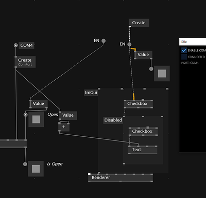The height and width of the screenshot is (198, 206).
Task: Select the top Create node
Action: [139, 23]
